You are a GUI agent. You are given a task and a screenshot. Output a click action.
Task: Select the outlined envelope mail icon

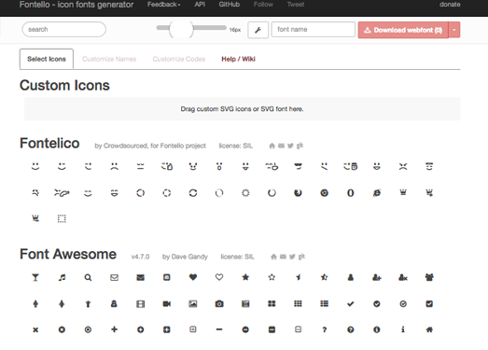pos(114,277)
